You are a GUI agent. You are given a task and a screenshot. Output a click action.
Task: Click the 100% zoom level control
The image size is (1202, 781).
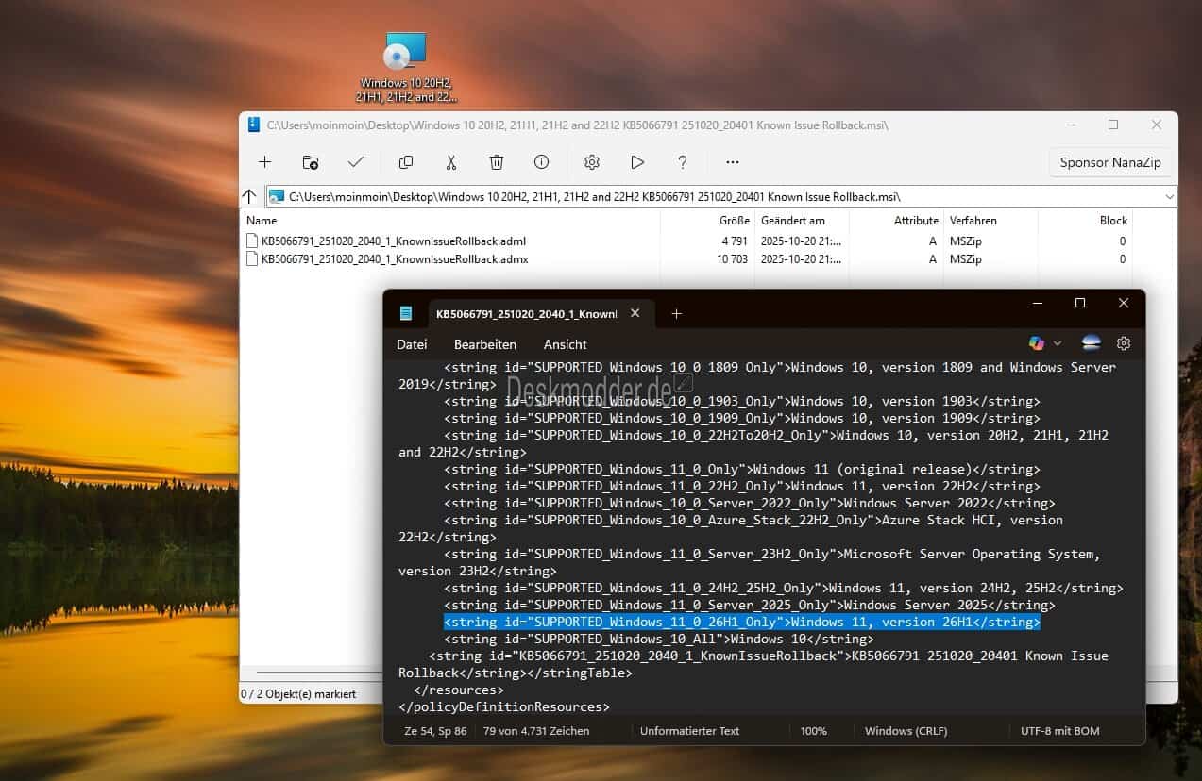[813, 730]
